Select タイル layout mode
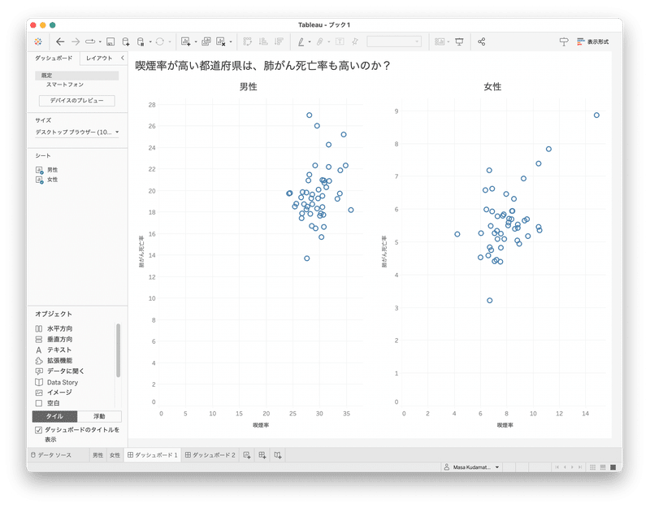This screenshot has height=508, width=650. [x=54, y=416]
